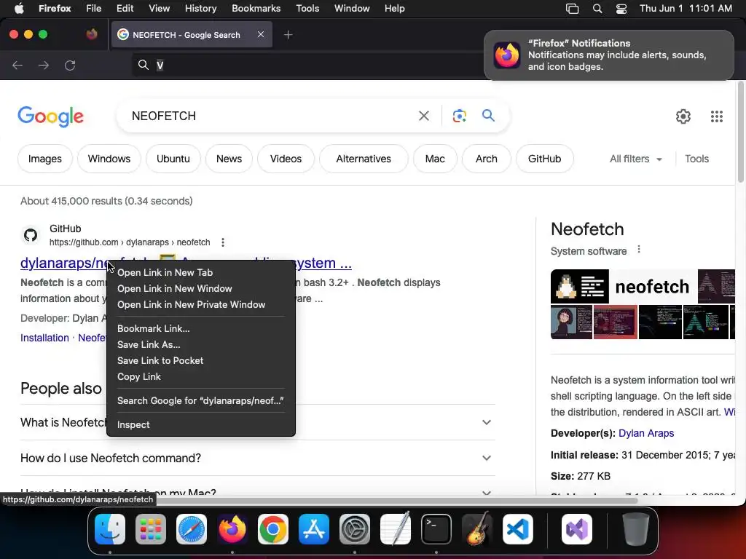Open System Settings from the dock

pyautogui.click(x=355, y=529)
